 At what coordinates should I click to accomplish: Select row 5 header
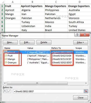(2, 22)
